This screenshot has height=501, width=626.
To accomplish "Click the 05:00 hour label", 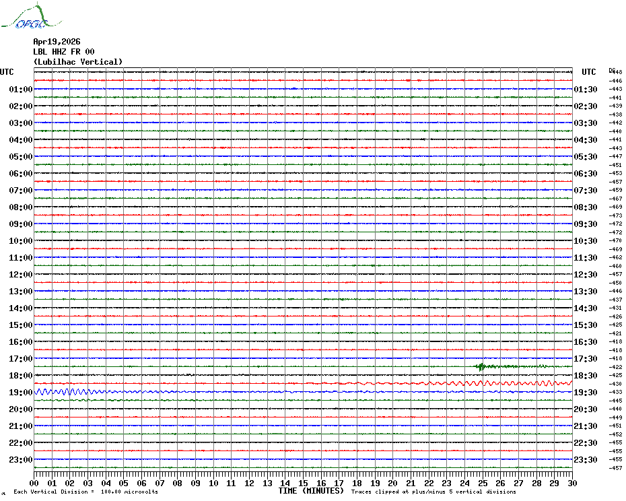I will [x=21, y=157].
